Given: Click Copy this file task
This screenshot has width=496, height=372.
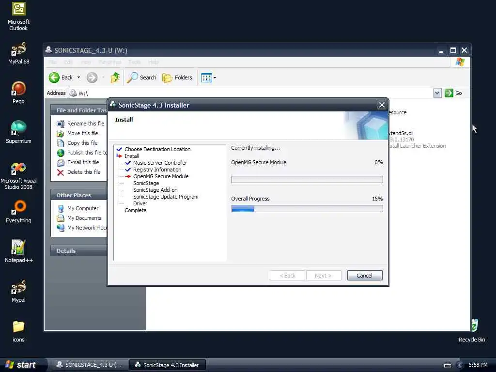Looking at the screenshot, I should click(x=77, y=143).
